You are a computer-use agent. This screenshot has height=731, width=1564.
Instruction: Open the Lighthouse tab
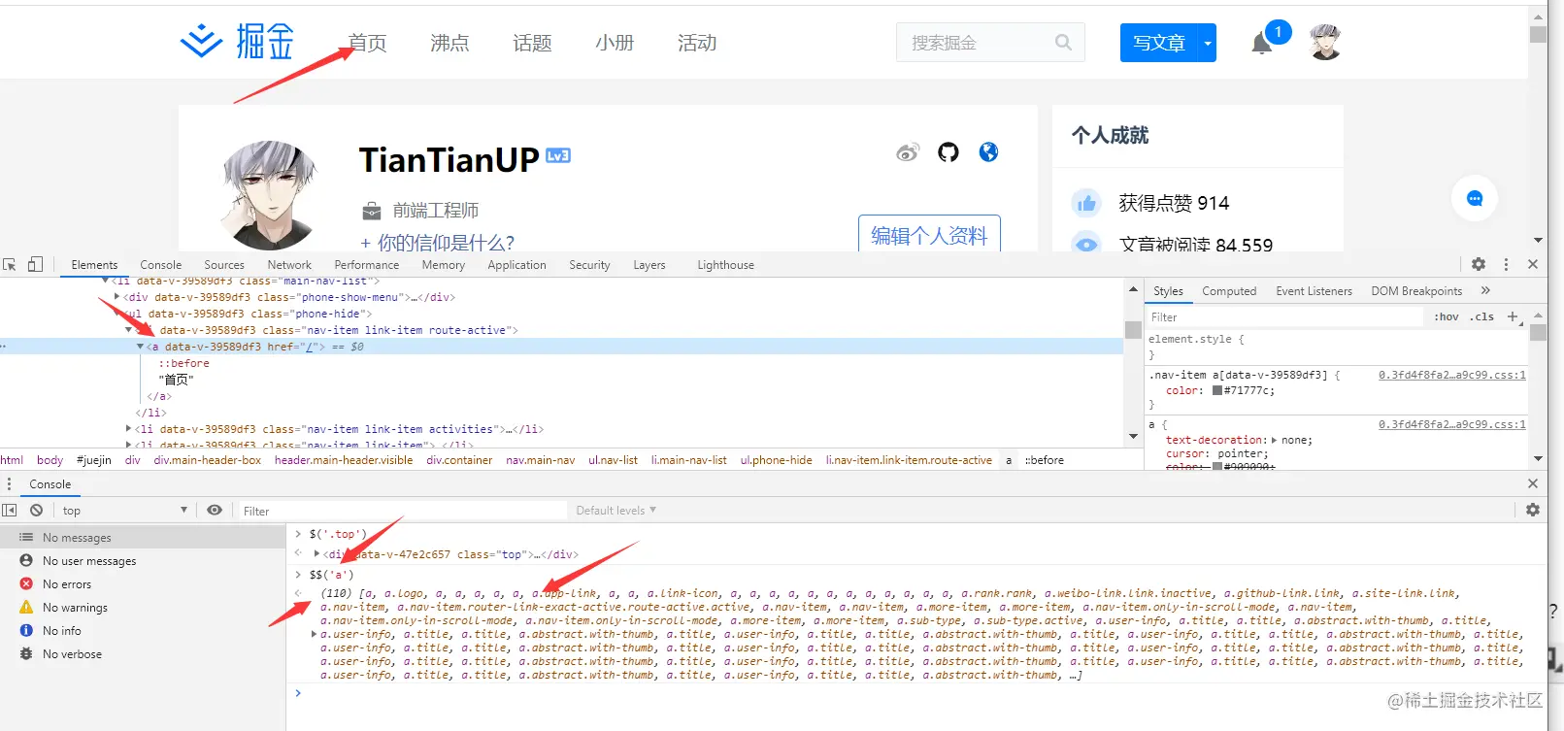(x=725, y=264)
